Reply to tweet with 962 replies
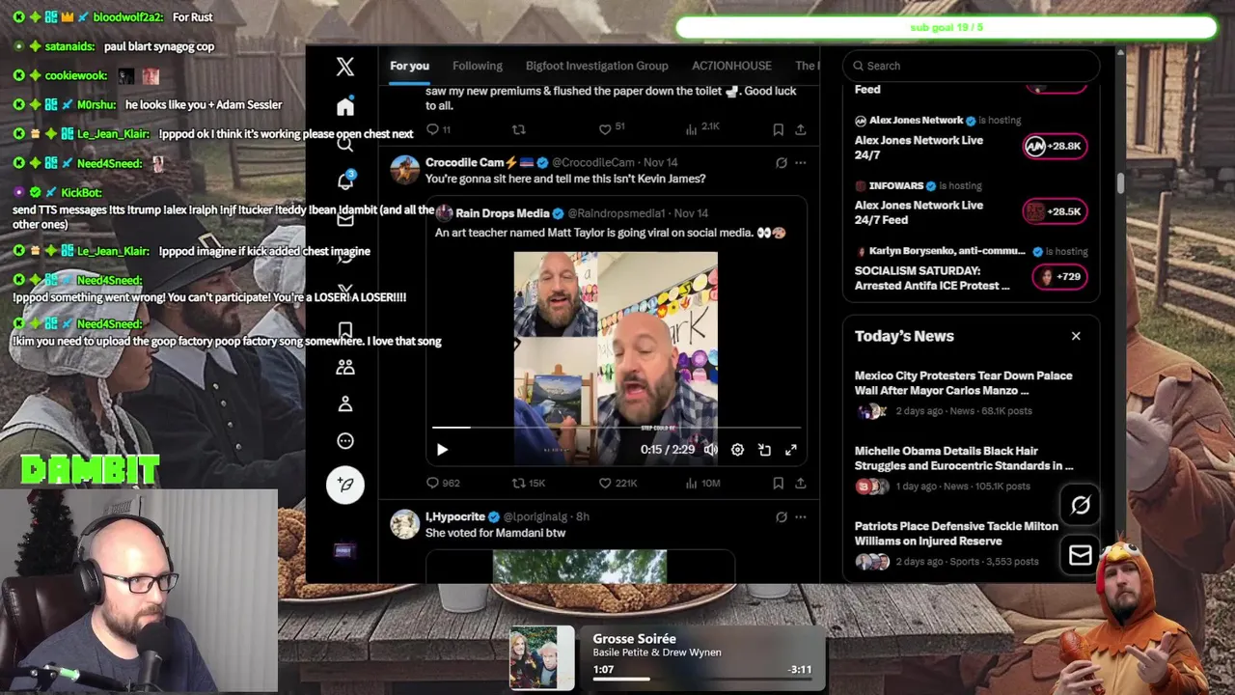The image size is (1235, 695). click(x=443, y=483)
